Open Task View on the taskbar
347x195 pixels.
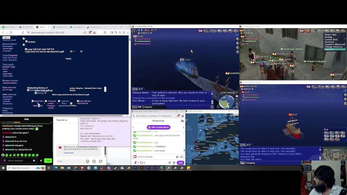pos(49,168)
